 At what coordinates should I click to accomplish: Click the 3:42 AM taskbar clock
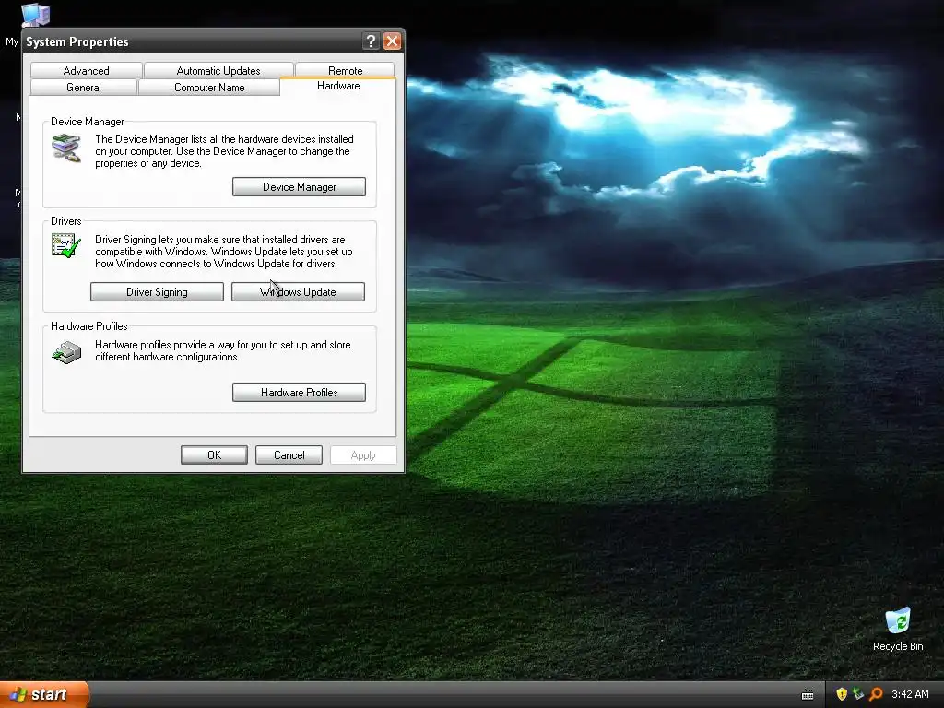910,694
